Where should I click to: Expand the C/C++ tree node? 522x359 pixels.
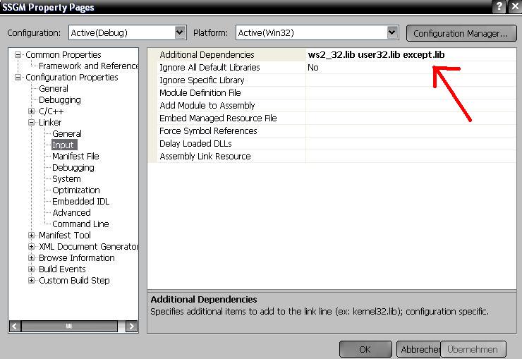[32, 111]
